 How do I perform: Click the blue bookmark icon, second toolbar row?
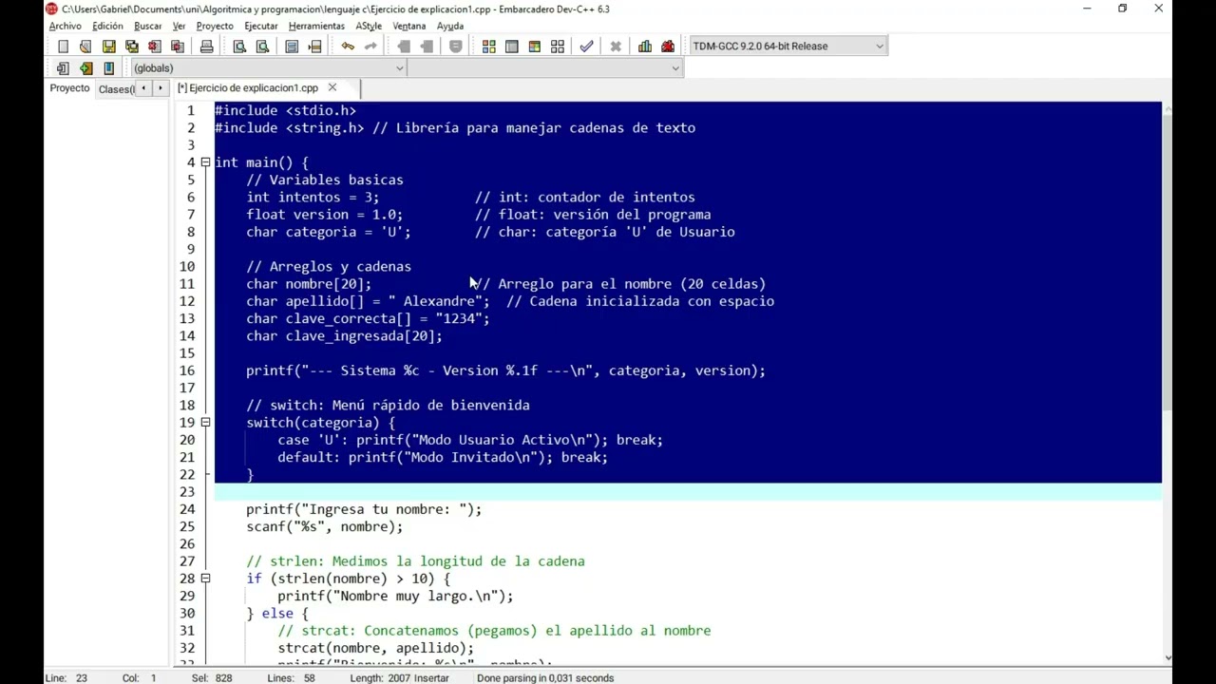pyautogui.click(x=108, y=67)
